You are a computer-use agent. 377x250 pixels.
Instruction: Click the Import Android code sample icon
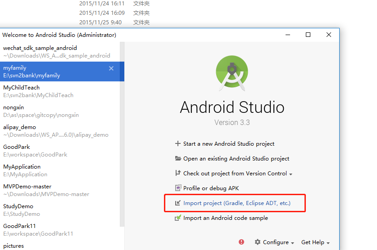click(x=178, y=218)
